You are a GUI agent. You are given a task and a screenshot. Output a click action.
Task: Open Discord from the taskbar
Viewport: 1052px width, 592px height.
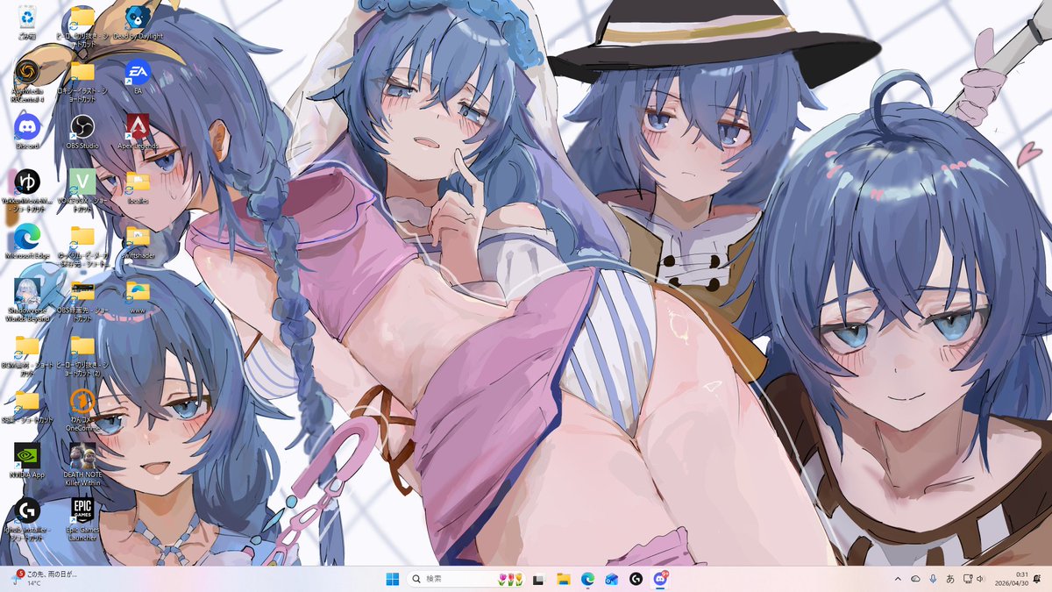point(660,579)
